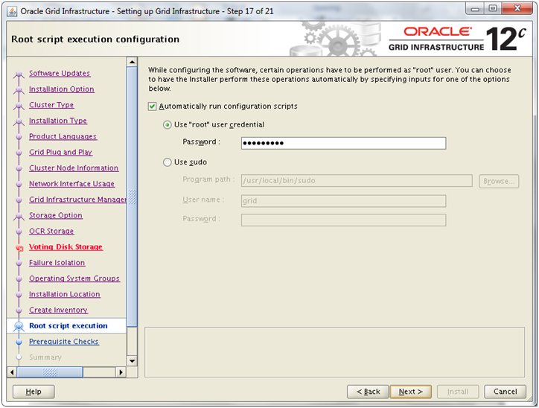Click the Install button
Viewport: 539px width, 408px height.
coord(458,392)
